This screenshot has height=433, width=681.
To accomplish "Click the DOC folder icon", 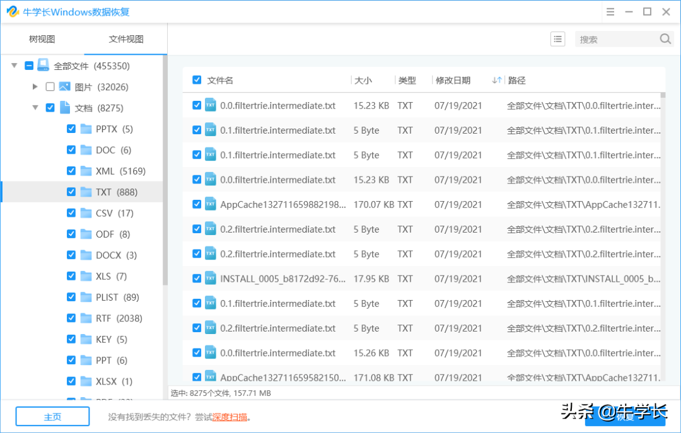I will pyautogui.click(x=86, y=150).
